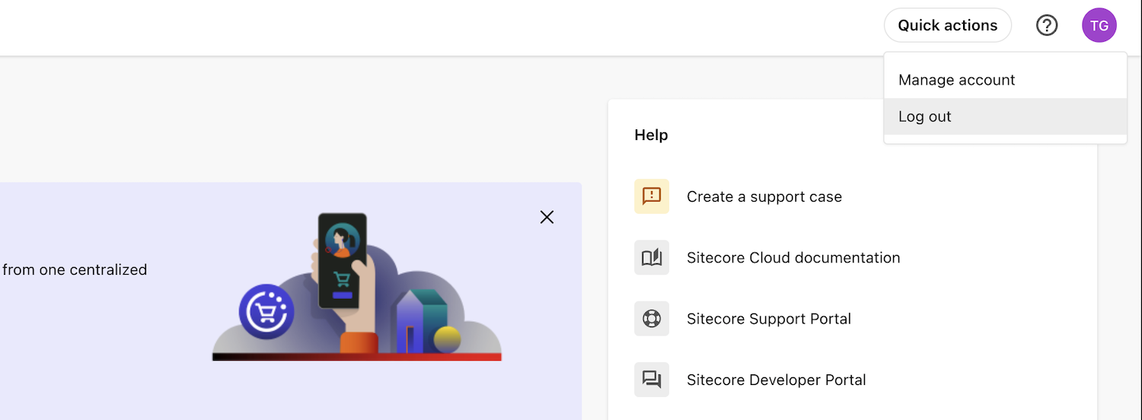Dismiss the banner with the X icon
This screenshot has height=420, width=1142.
pyautogui.click(x=547, y=217)
